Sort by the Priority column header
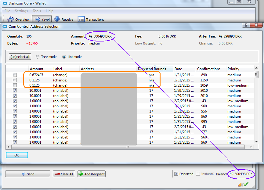This screenshot has height=190, width=264. [240, 69]
